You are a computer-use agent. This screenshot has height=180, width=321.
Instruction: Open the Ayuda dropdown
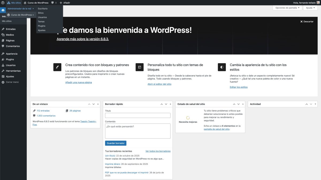tap(310, 8)
